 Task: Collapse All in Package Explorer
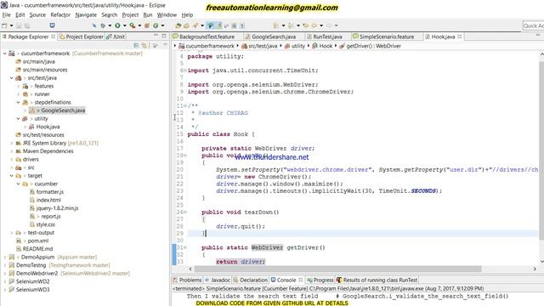(136, 45)
